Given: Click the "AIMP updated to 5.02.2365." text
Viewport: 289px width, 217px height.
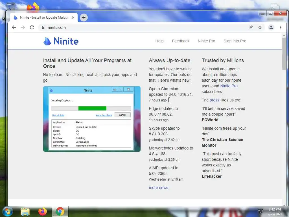Looking at the screenshot, I should coord(163,170).
